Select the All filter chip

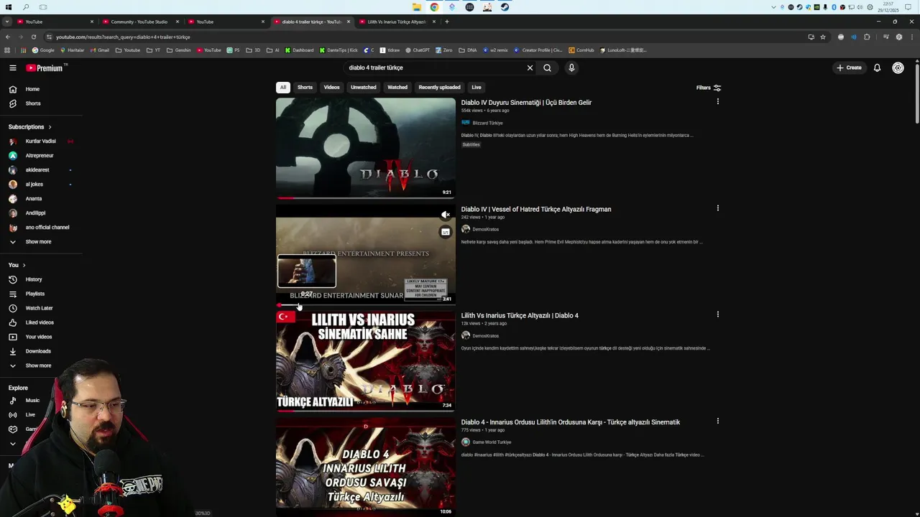[282, 88]
